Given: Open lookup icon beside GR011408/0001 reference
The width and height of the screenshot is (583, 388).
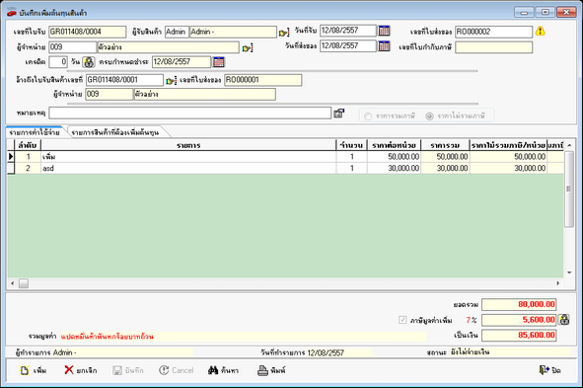Looking at the screenshot, I should tap(171, 80).
